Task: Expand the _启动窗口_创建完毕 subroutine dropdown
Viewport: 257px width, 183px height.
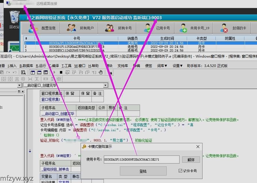Action: pos(105,85)
